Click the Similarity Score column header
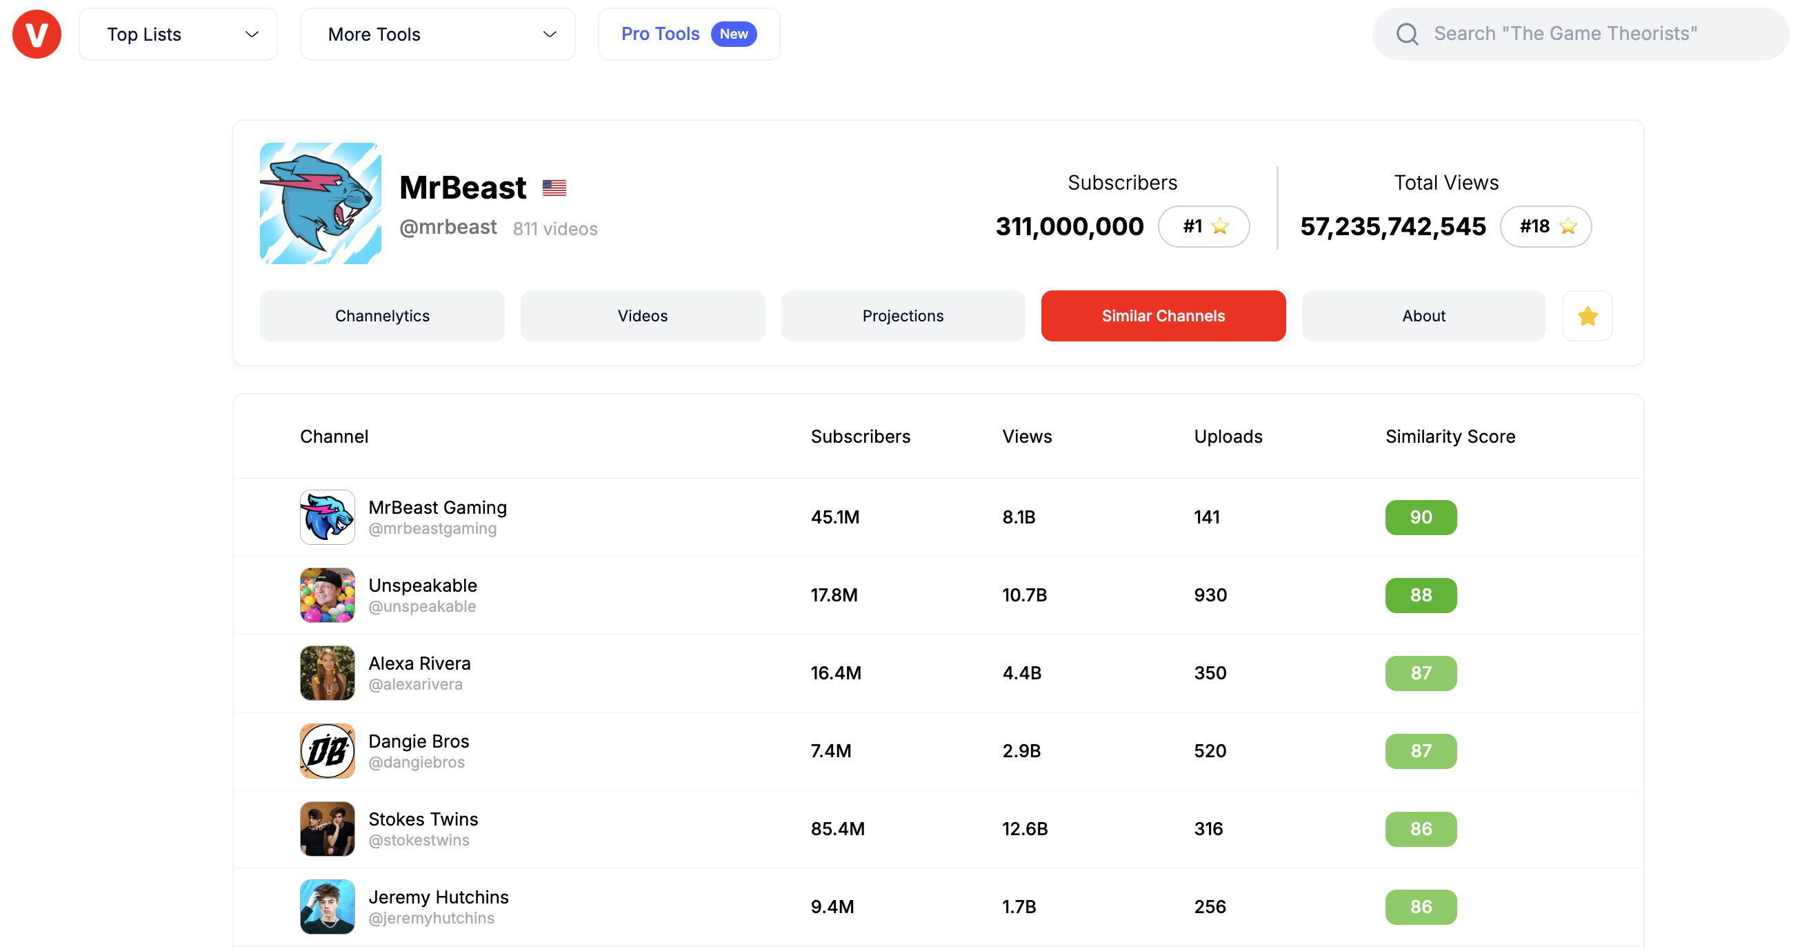The width and height of the screenshot is (1811, 949). pyautogui.click(x=1450, y=437)
